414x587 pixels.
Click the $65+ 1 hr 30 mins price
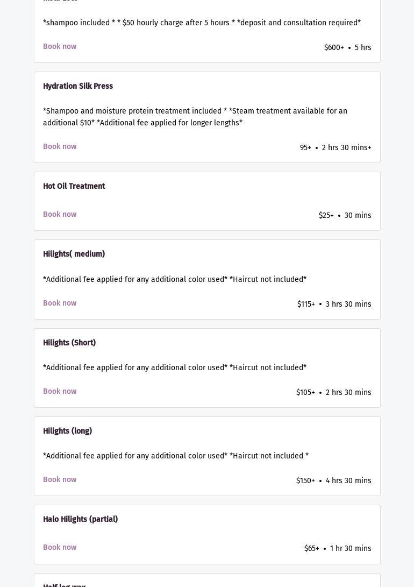(338, 549)
